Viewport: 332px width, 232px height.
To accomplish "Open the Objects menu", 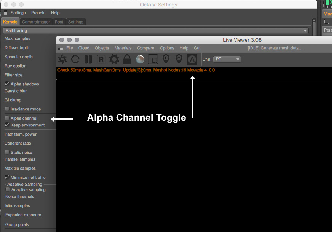I will click(102, 48).
